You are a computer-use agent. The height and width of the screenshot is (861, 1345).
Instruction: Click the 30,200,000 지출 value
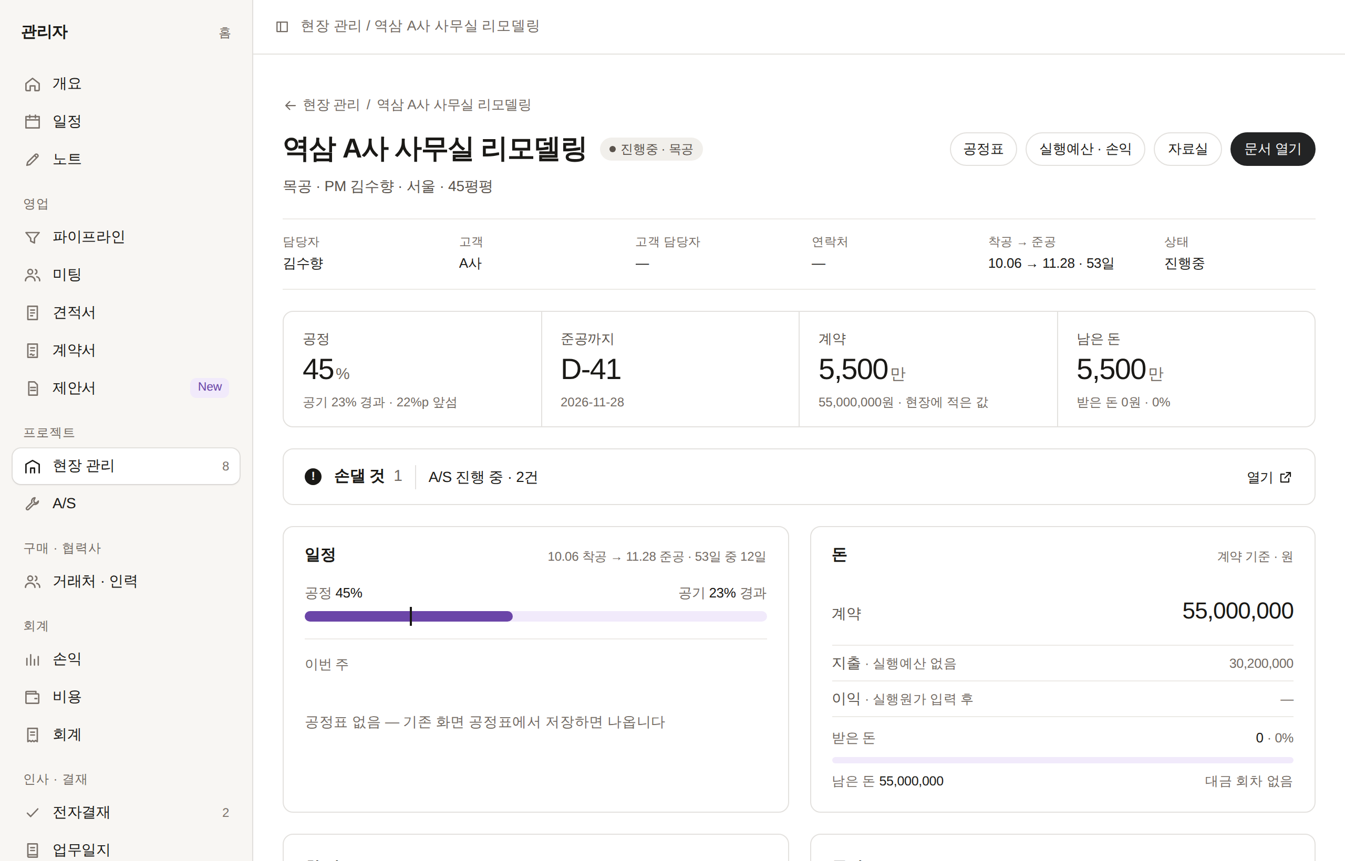1261,664
